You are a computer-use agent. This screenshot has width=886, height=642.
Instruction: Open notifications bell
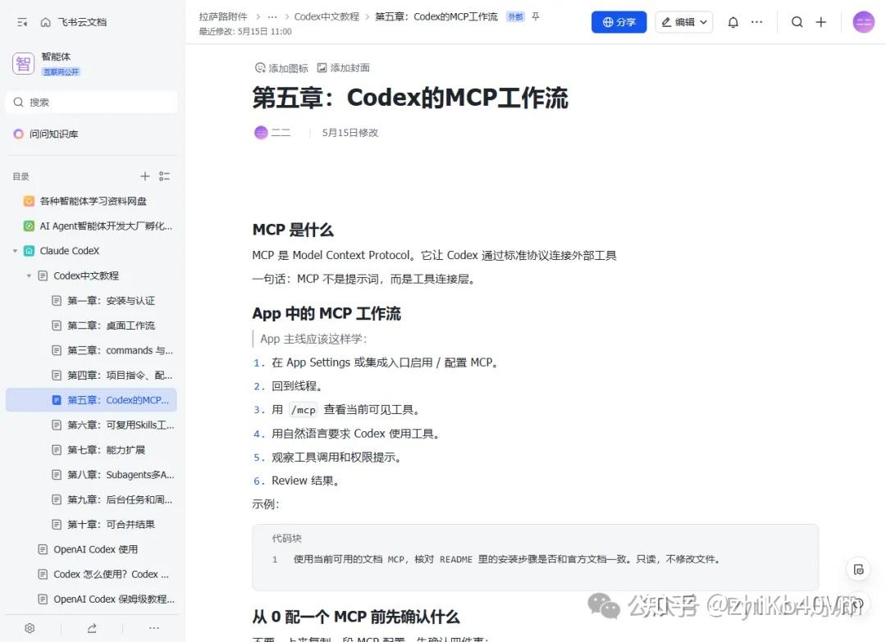click(x=733, y=22)
